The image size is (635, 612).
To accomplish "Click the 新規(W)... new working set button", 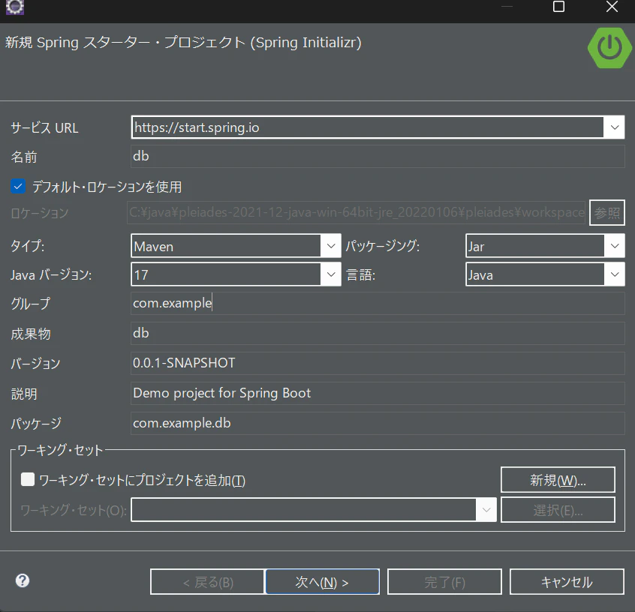I will point(558,480).
